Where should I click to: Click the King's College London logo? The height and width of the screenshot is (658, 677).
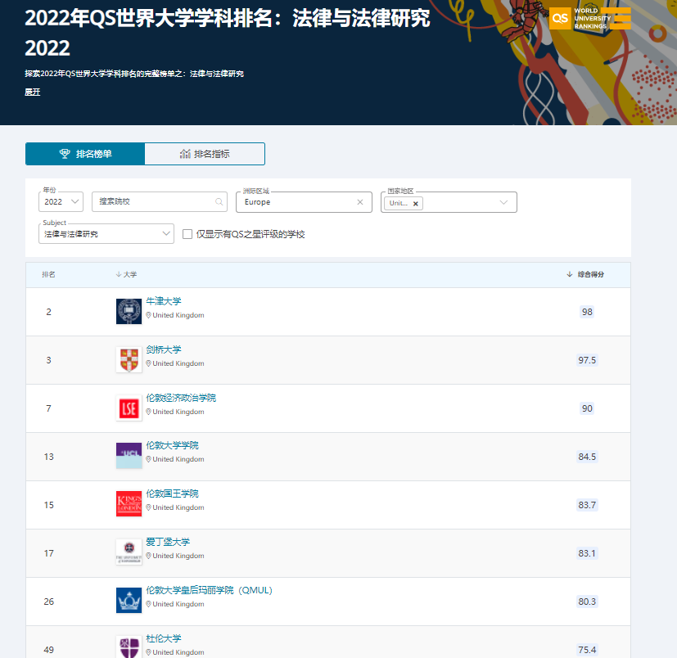coord(129,504)
